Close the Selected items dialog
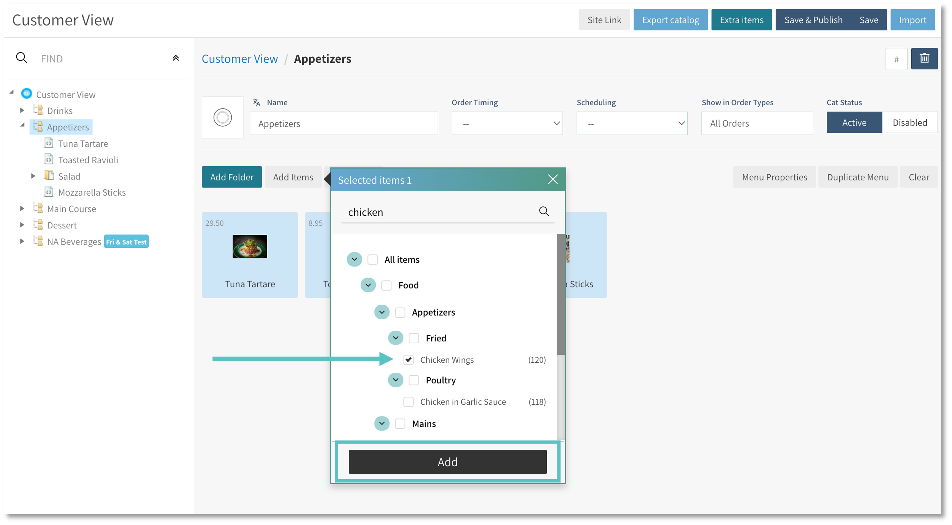 (x=552, y=180)
